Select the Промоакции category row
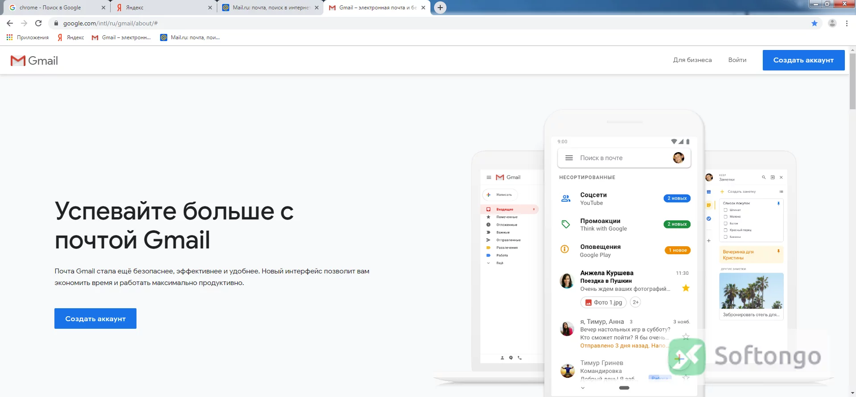The width and height of the screenshot is (856, 397). pos(625,224)
